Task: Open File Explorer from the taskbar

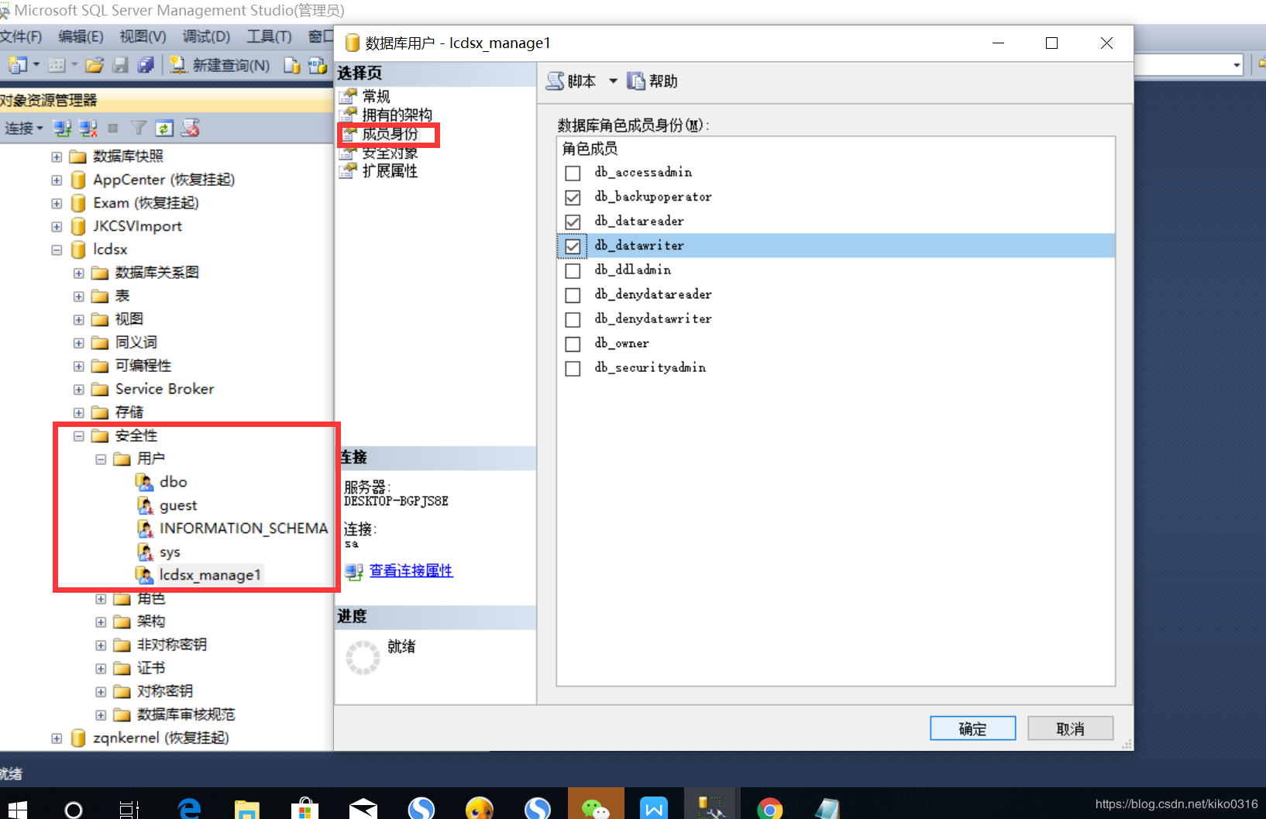Action: pos(247,809)
